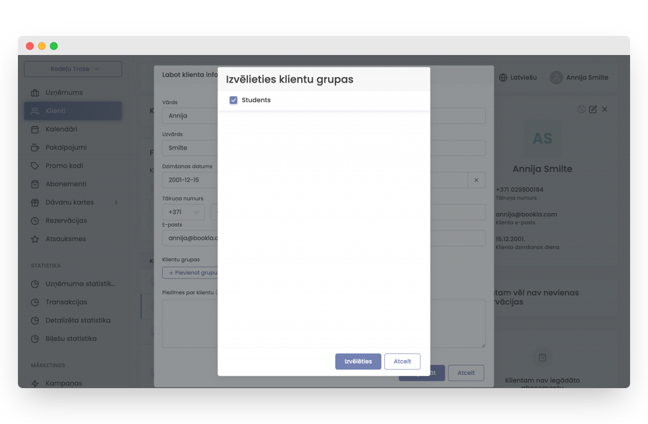Click the edit client pencil icon
The width and height of the screenshot is (648, 424).
[593, 109]
